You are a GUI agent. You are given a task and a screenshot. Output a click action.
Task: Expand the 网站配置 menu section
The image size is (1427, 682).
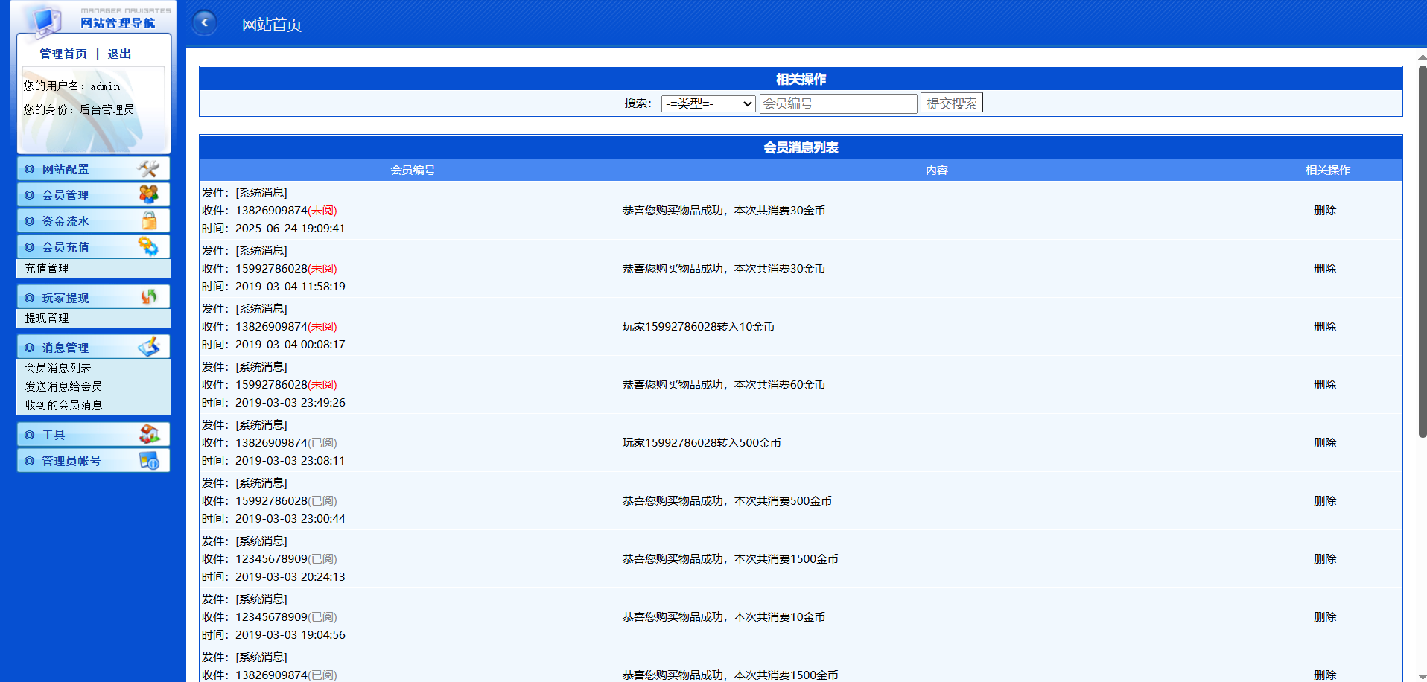(x=93, y=169)
